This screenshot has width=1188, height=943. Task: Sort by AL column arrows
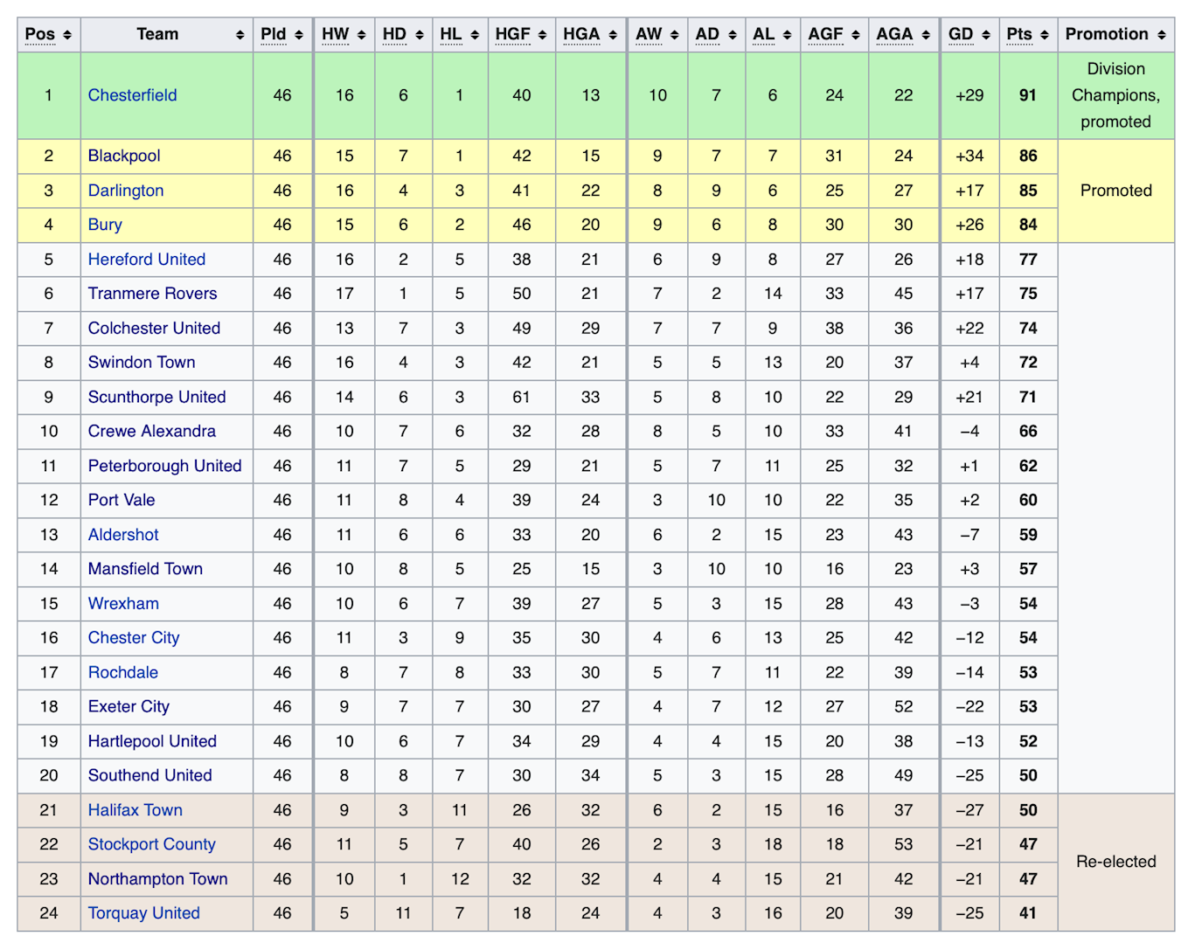pos(787,35)
